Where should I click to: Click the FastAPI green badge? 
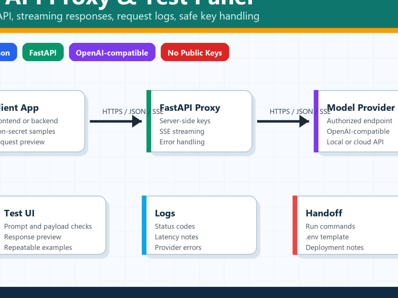(43, 52)
